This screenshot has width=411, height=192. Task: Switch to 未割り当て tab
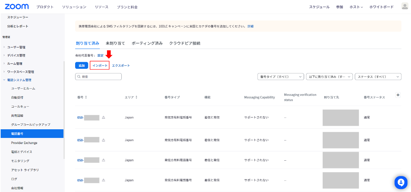[115, 43]
